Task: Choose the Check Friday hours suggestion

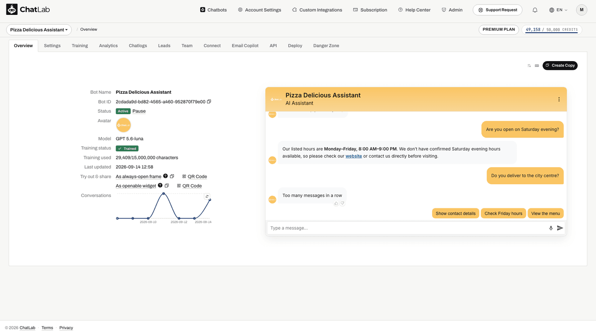Action: pos(503,213)
